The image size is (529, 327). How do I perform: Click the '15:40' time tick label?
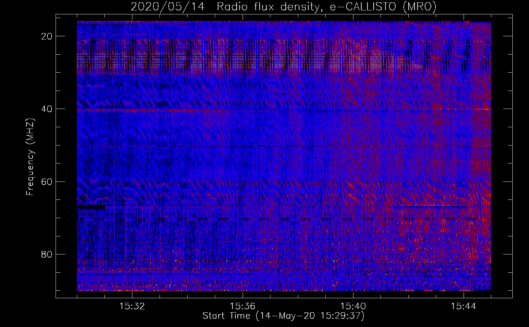click(353, 306)
